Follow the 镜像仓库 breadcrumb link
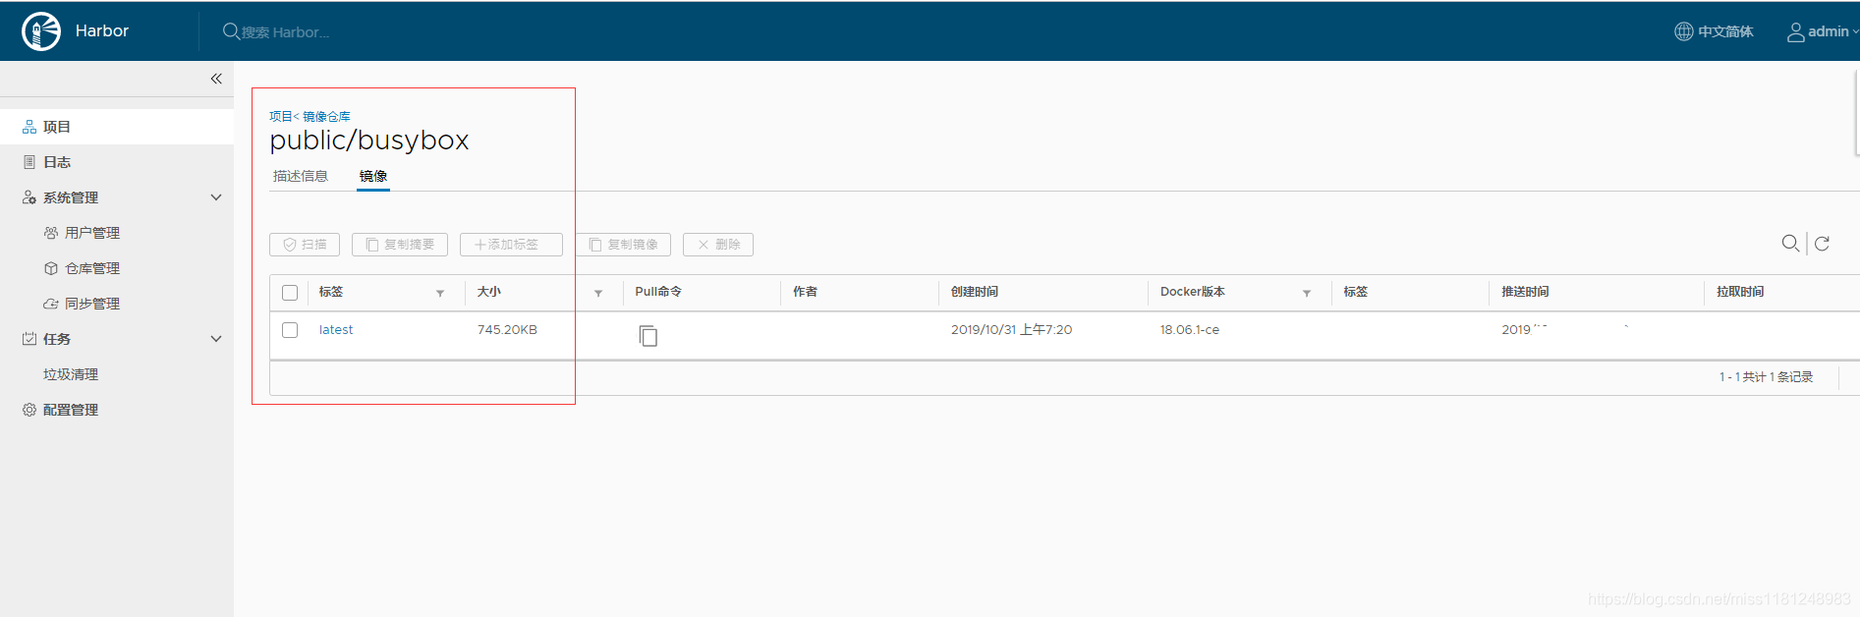 pyautogui.click(x=326, y=116)
